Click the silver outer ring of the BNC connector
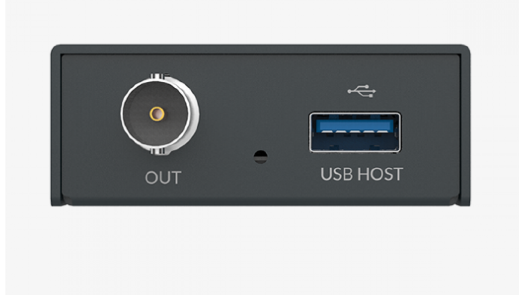 pyautogui.click(x=195, y=114)
